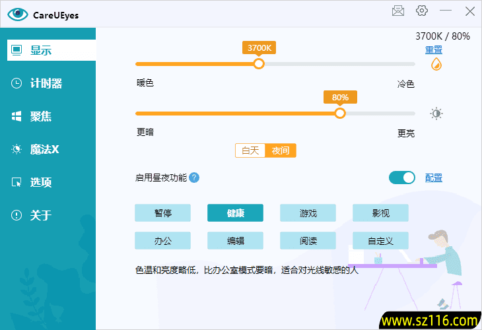Click the blue help question mark icon
The width and height of the screenshot is (482, 330).
[194, 178]
